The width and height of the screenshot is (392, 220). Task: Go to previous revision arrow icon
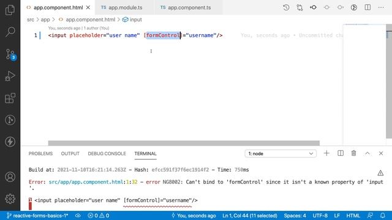click(313, 7)
